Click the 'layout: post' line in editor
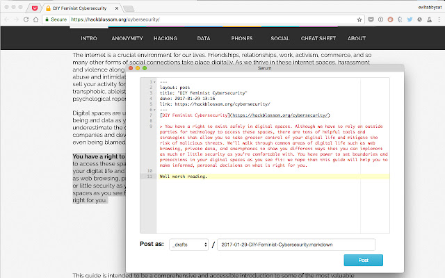This screenshot has height=278, width=445. [175, 88]
